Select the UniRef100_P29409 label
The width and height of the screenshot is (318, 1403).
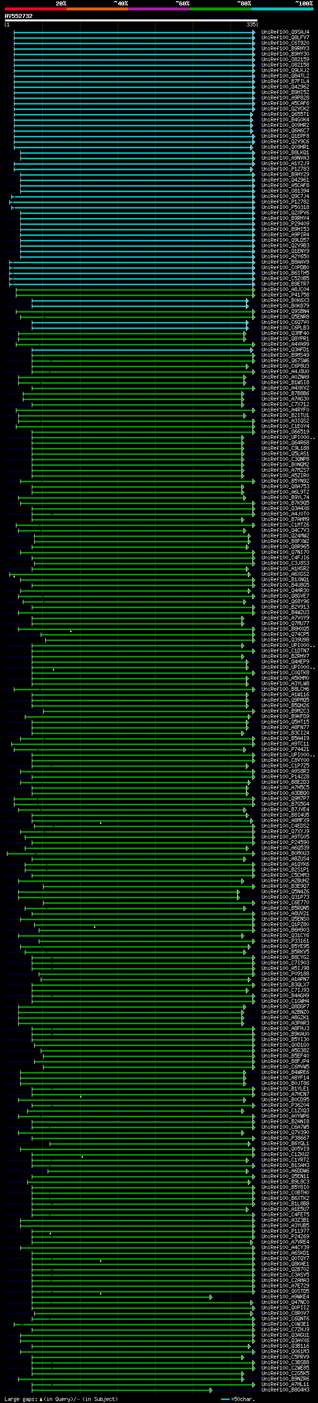point(285,224)
